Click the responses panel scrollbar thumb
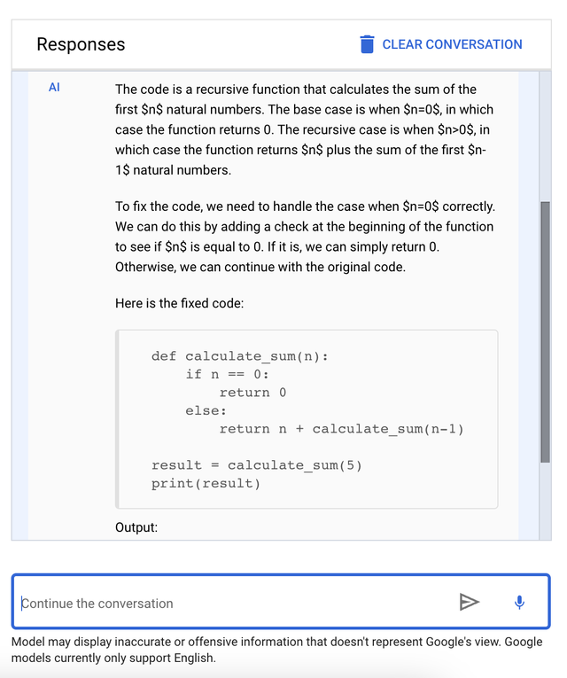 coord(546,332)
